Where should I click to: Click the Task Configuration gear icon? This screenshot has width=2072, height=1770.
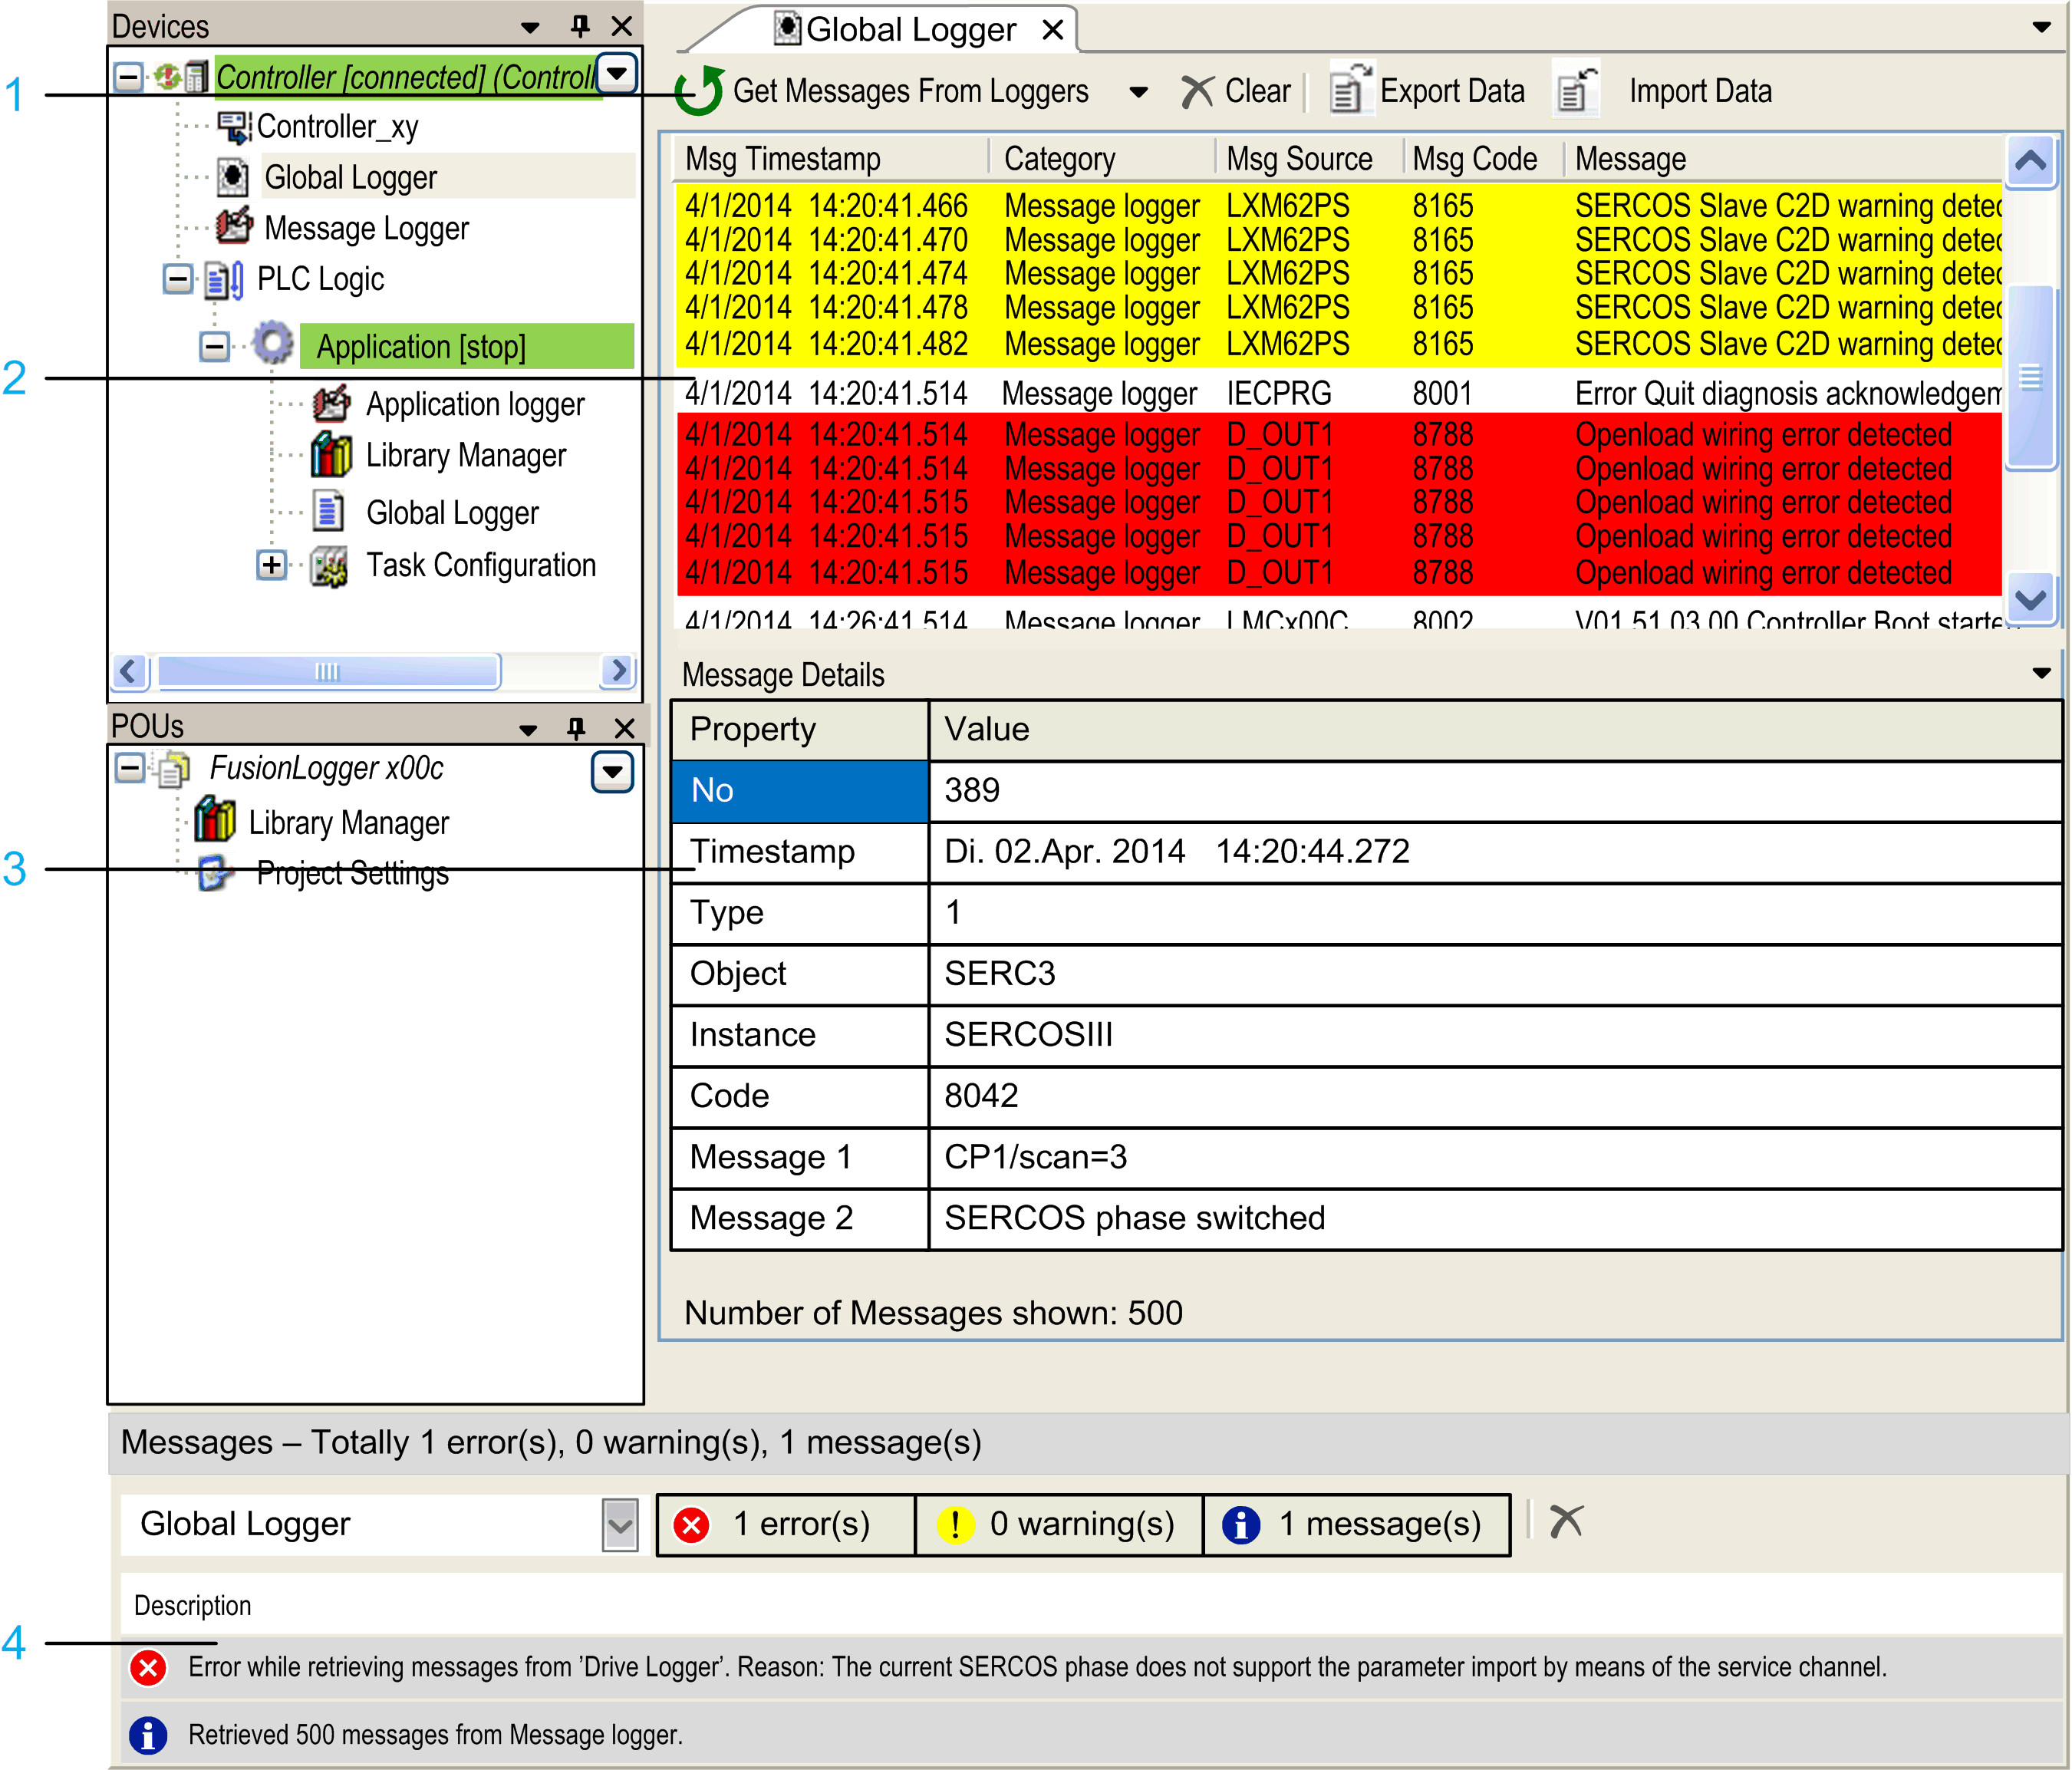(329, 565)
